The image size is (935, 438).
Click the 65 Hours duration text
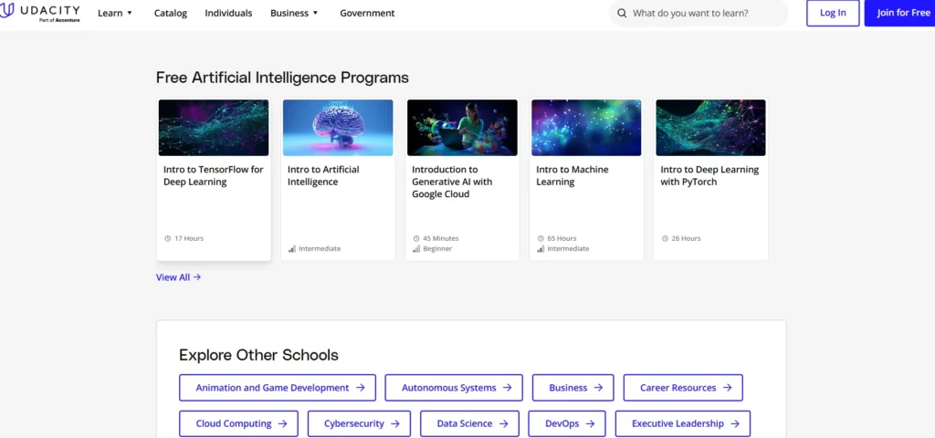point(562,238)
